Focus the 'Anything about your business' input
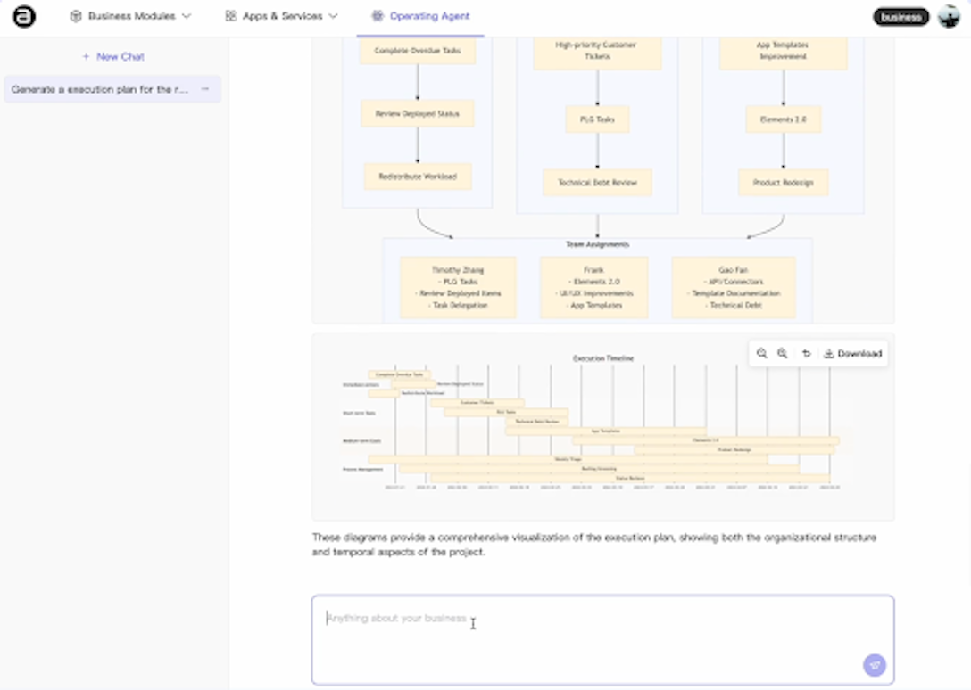The image size is (971, 690). [x=602, y=640]
